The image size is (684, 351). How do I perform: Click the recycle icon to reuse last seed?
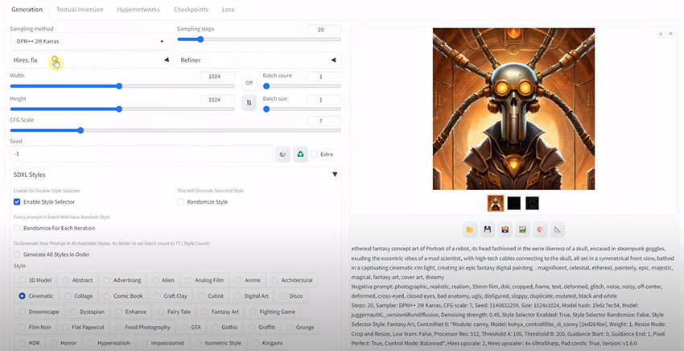click(300, 154)
